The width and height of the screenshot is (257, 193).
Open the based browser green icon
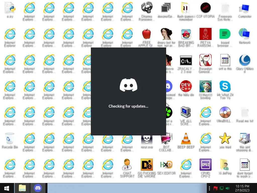click(x=225, y=34)
